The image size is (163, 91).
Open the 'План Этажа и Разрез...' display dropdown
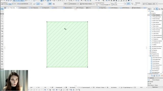pyautogui.click(x=87, y=4)
